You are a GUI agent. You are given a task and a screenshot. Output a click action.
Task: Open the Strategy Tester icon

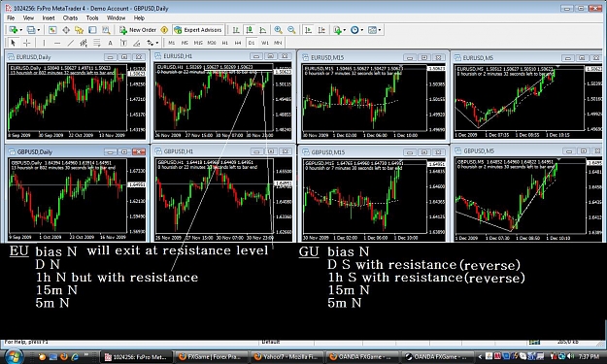pos(105,30)
